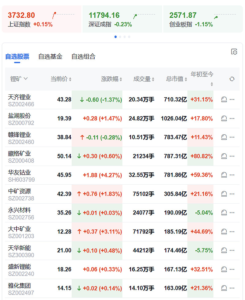
Task: Switch to the 自选基金 tab
Action: point(51,56)
